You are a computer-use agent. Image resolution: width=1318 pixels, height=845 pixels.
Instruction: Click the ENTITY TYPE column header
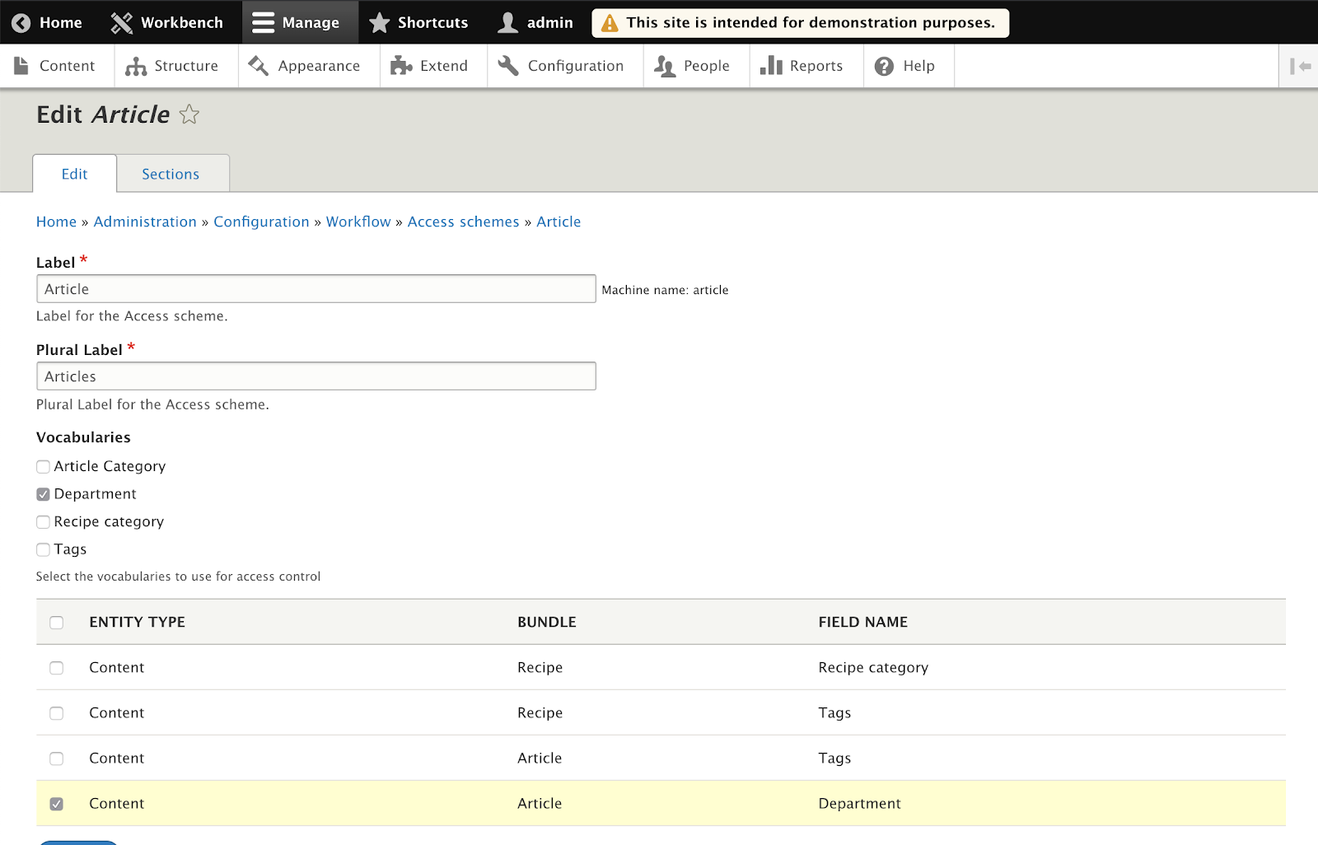point(138,623)
